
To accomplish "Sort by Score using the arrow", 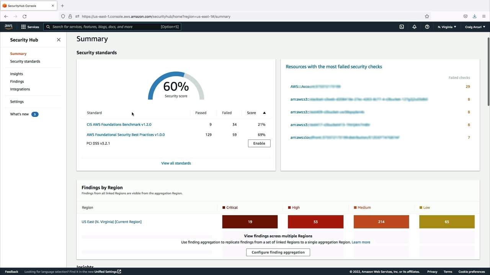I will tap(264, 113).
